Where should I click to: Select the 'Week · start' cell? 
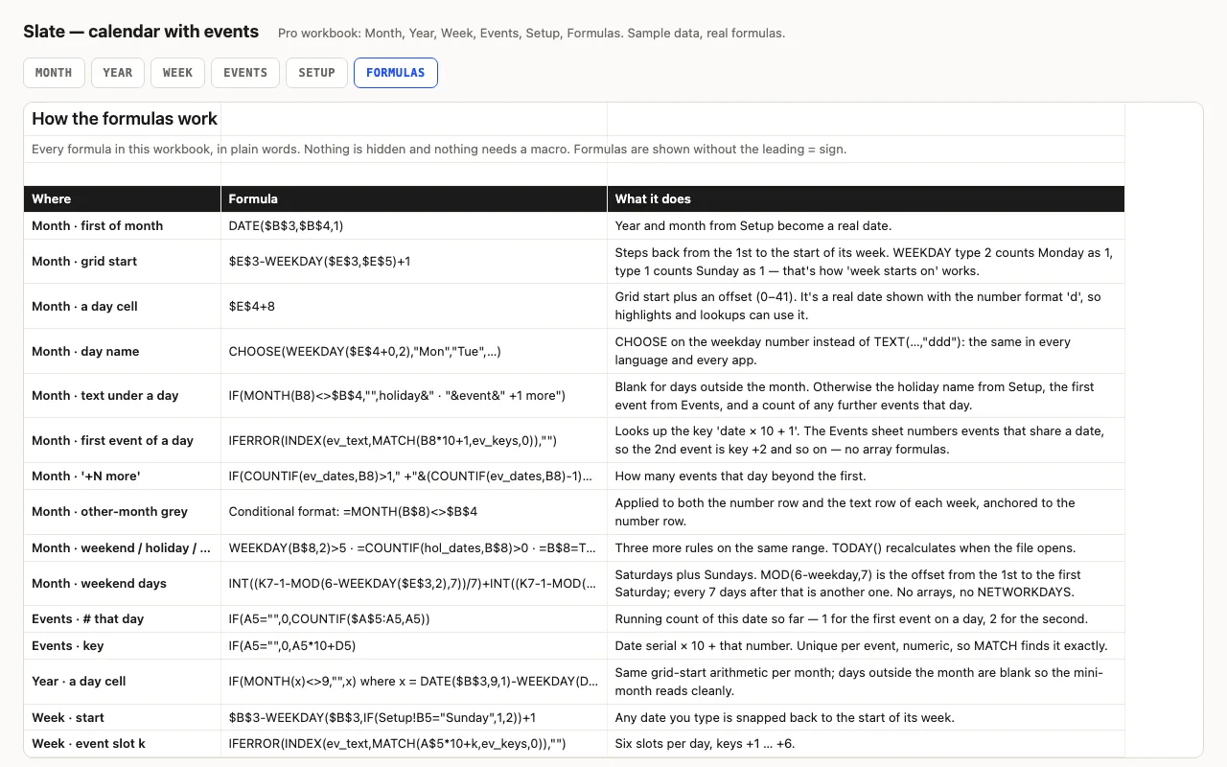123,717
